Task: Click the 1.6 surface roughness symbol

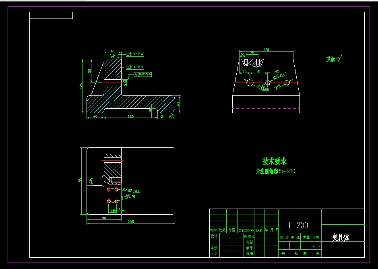Action: click(x=113, y=56)
